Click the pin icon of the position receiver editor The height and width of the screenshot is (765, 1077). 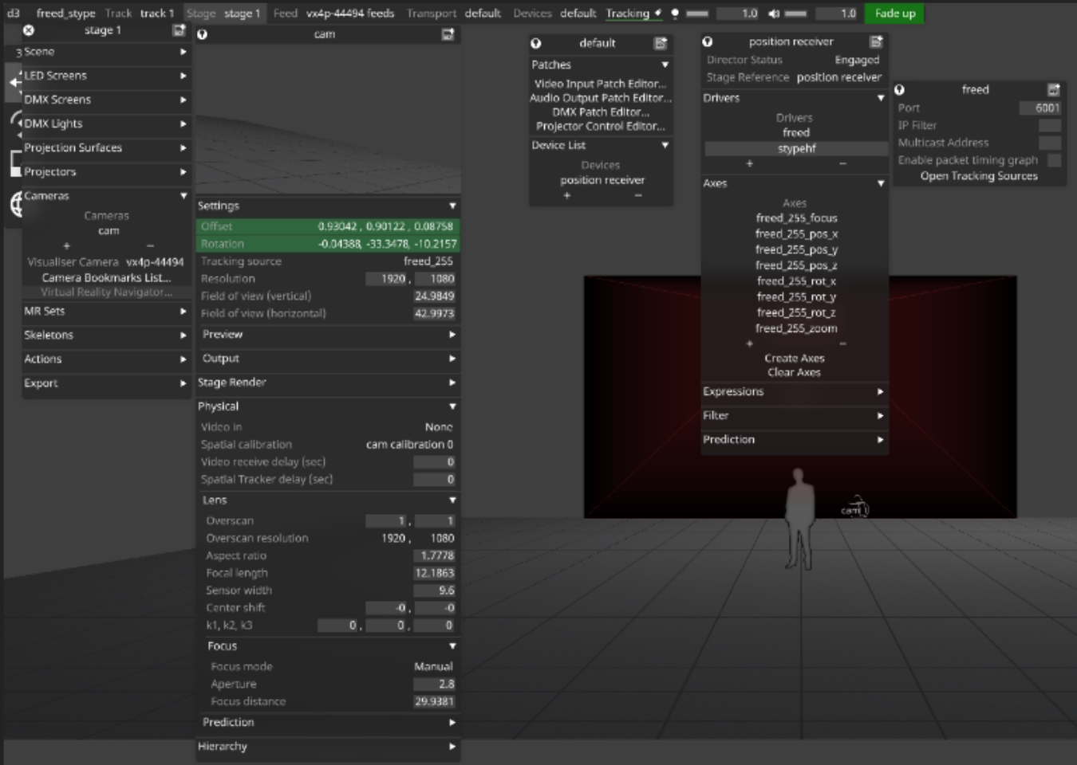click(708, 41)
